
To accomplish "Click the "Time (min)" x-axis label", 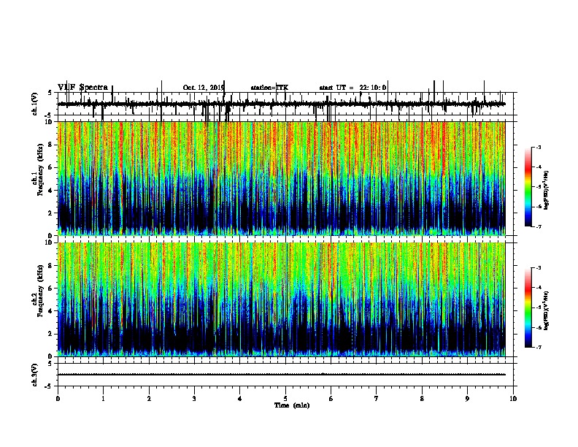I will [x=292, y=405].
